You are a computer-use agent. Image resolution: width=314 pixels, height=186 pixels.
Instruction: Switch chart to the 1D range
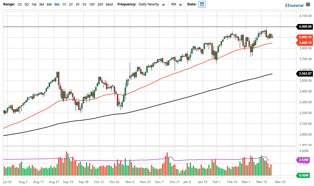point(19,4)
